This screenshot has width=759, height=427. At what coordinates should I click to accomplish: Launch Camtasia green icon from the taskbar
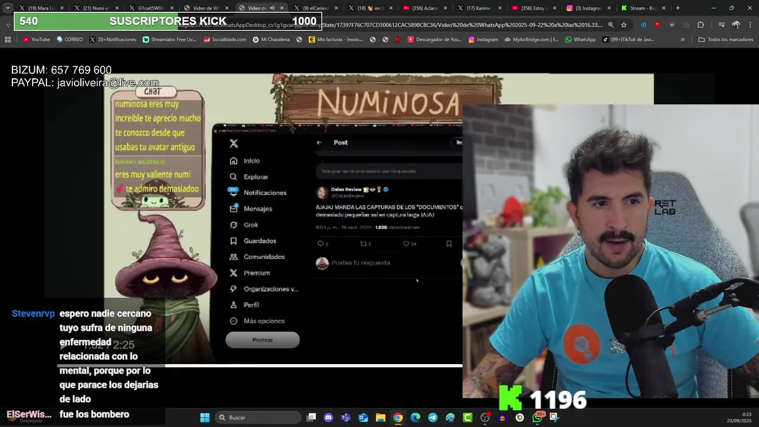point(467,418)
